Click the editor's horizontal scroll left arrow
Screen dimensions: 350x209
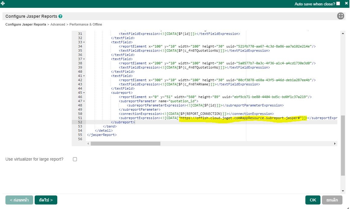click(88, 144)
